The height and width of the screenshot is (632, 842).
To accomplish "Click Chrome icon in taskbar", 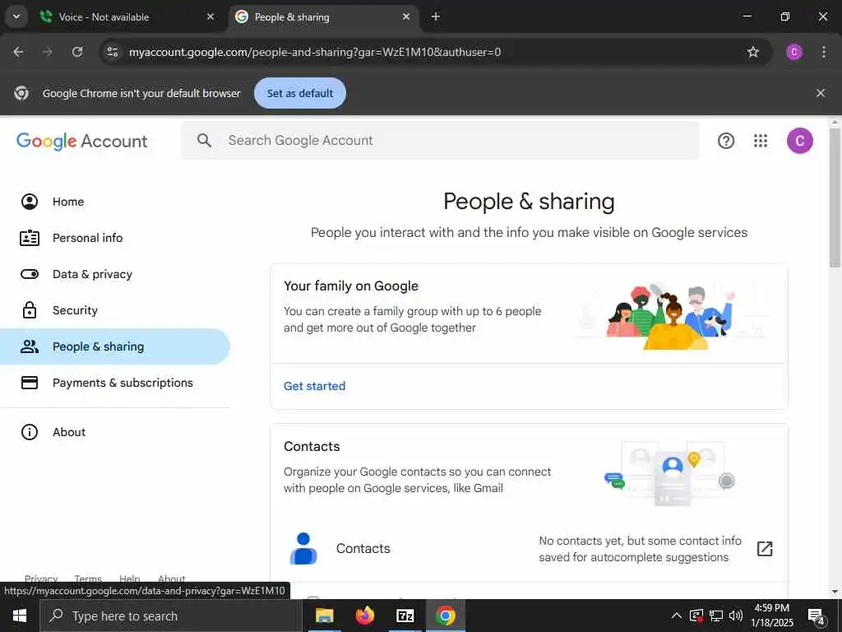I will point(445,616).
